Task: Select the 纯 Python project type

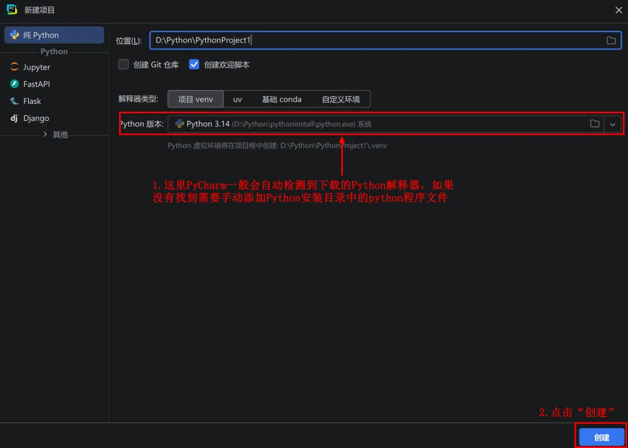Action: [54, 35]
